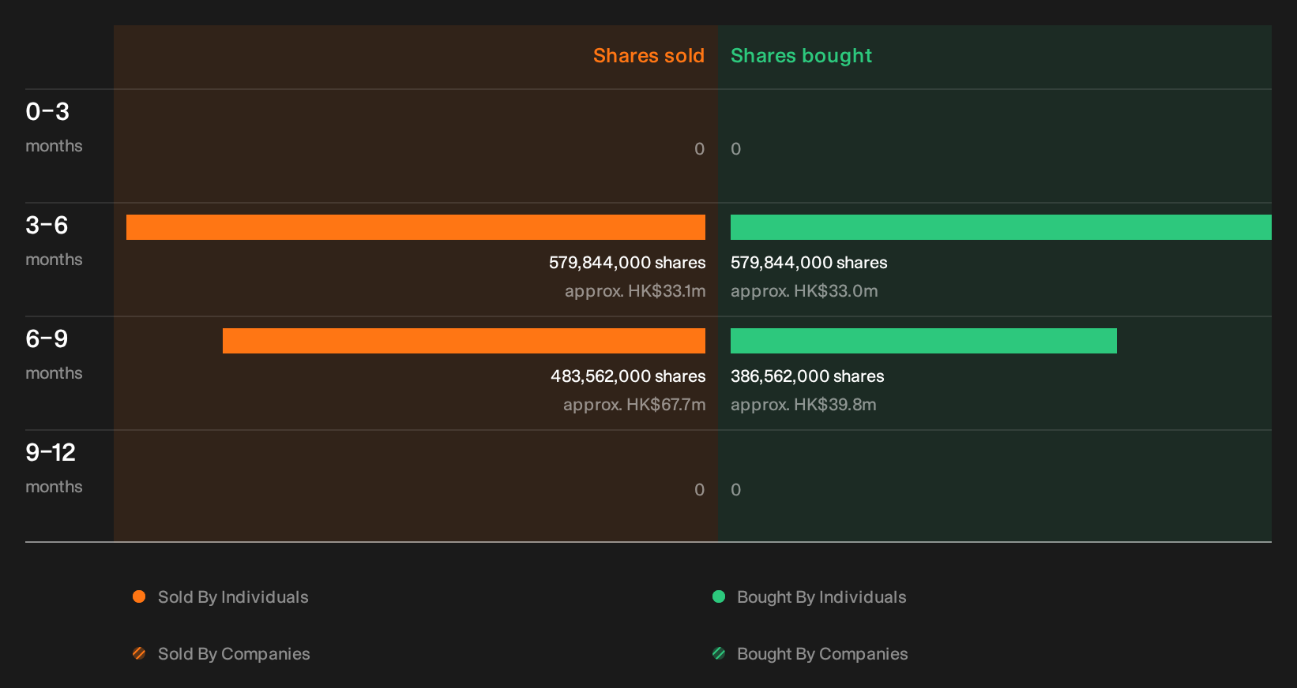Click the 386,562,000 shares bought value
1297x688 pixels.
807,376
